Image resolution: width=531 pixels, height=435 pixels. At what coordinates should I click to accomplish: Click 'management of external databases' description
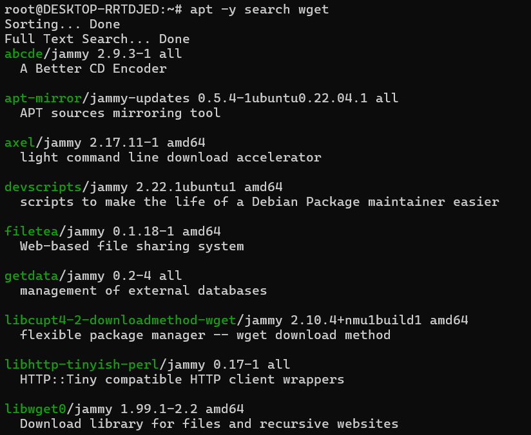point(144,291)
